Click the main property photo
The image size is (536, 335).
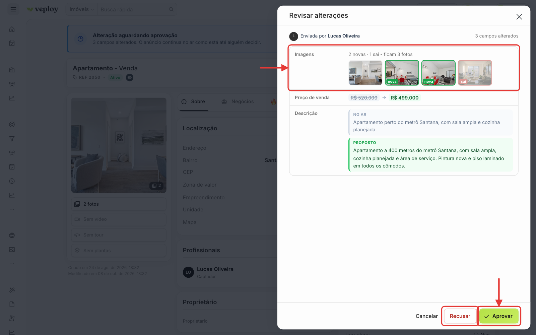pos(119,145)
